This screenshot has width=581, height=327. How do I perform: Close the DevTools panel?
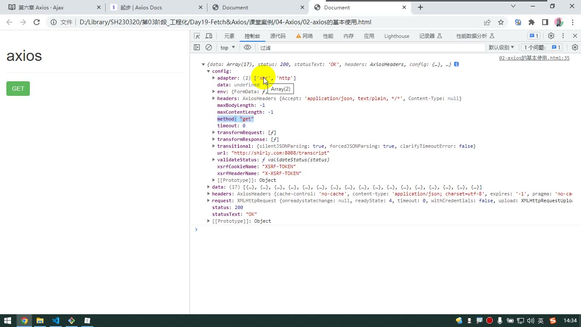(x=575, y=36)
